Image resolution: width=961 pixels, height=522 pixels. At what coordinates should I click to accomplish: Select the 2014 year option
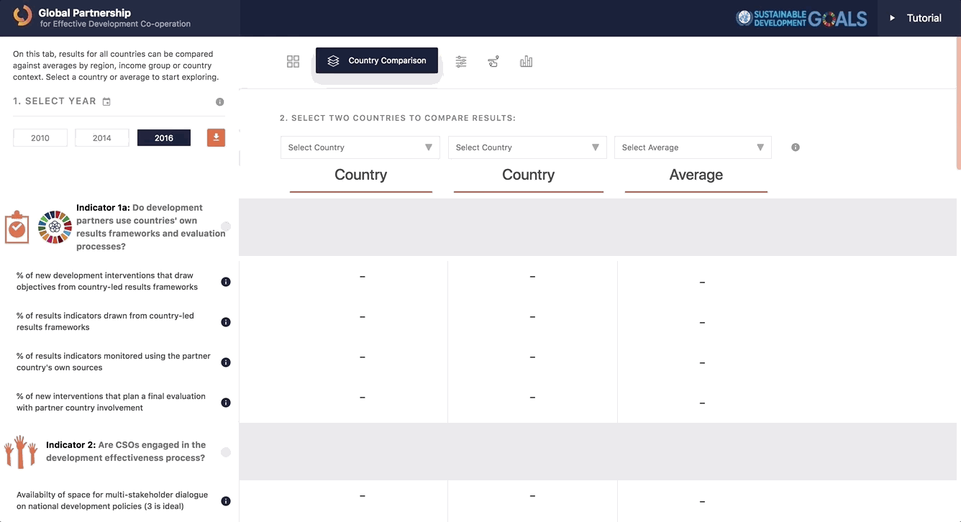(101, 137)
